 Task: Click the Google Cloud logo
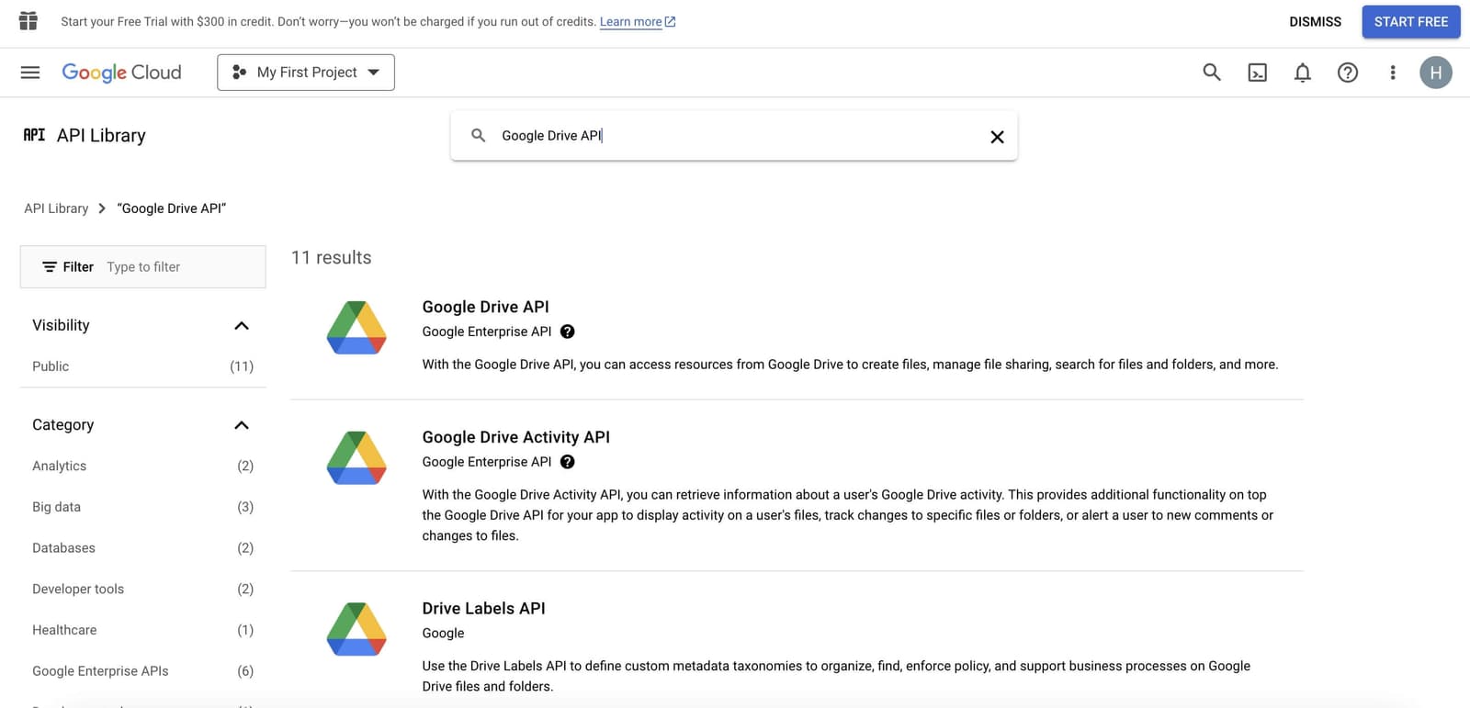(x=121, y=73)
